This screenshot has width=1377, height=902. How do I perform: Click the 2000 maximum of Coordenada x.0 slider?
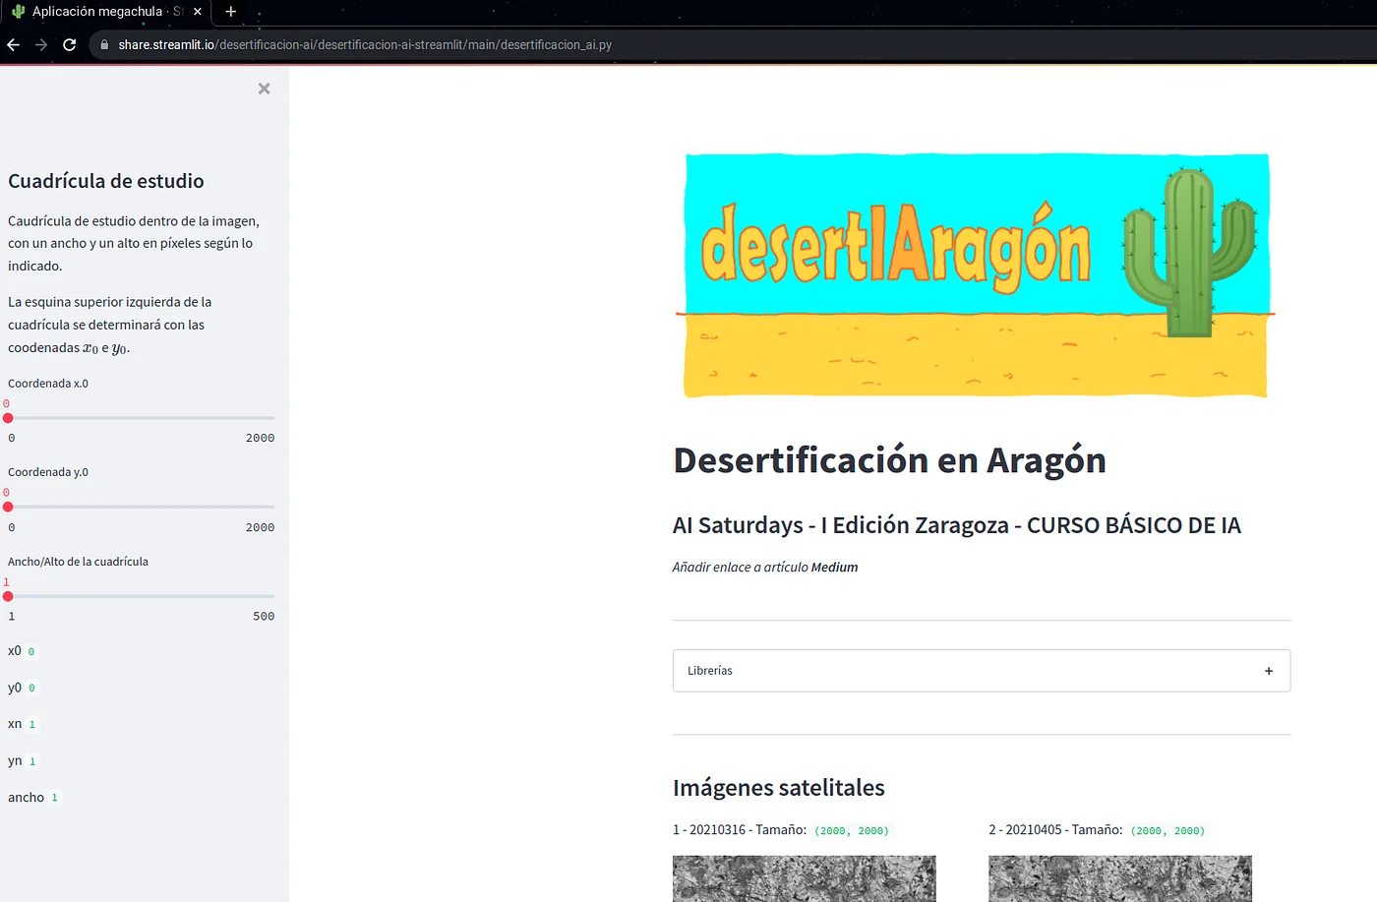click(x=260, y=439)
